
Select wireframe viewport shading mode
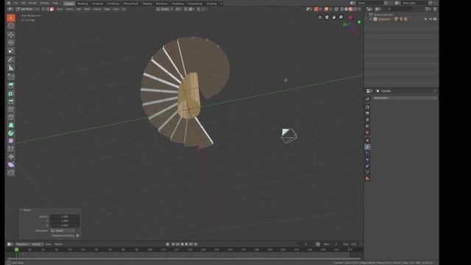tap(341, 9)
